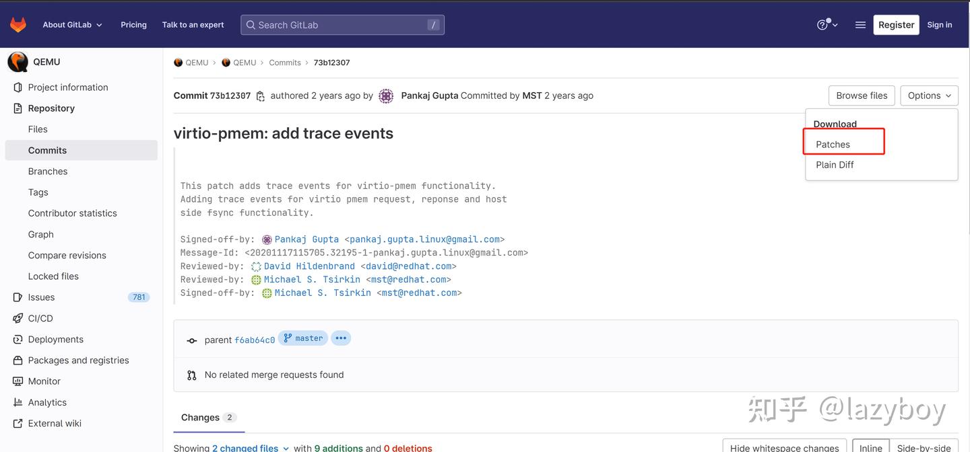Click the Issues sidebar icon
Image resolution: width=970 pixels, height=452 pixels.
18,297
